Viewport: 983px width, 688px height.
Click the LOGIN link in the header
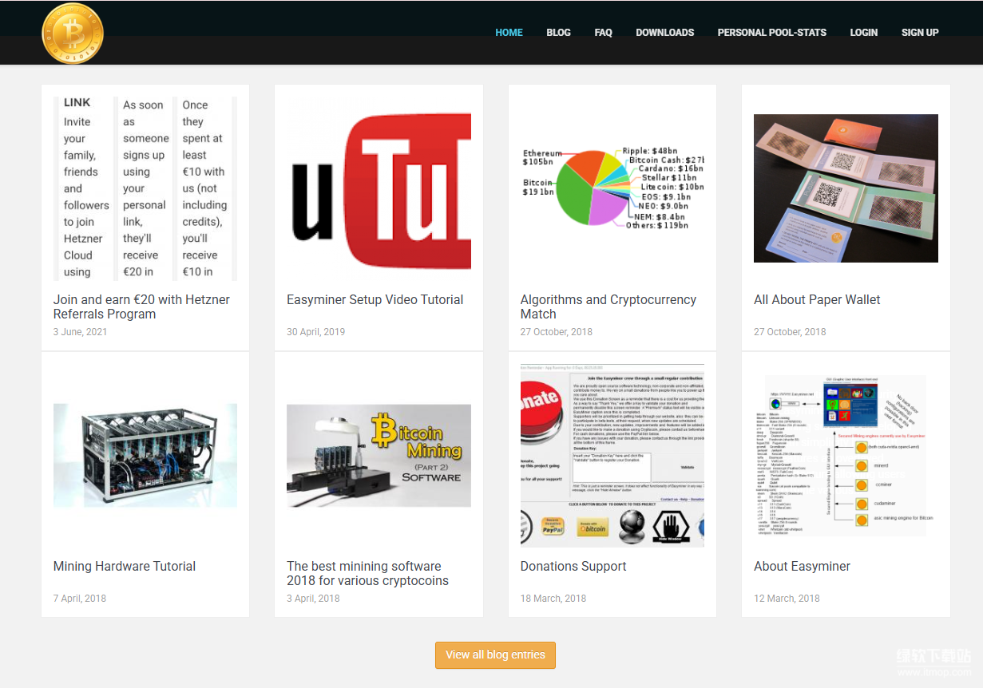point(863,33)
